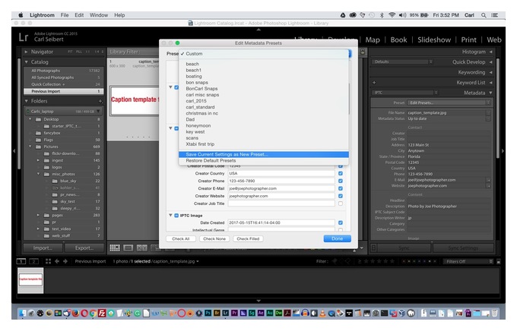Switch to the Slideshow module
This screenshot has height=331, width=517.
coord(434,39)
